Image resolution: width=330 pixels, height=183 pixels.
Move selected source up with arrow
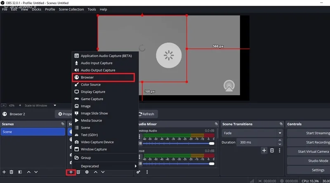[x=96, y=172]
